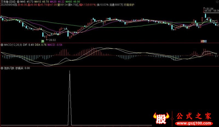Click the low price 低45.79
The image size is (219, 127).
pyautogui.click(x=42, y=5)
